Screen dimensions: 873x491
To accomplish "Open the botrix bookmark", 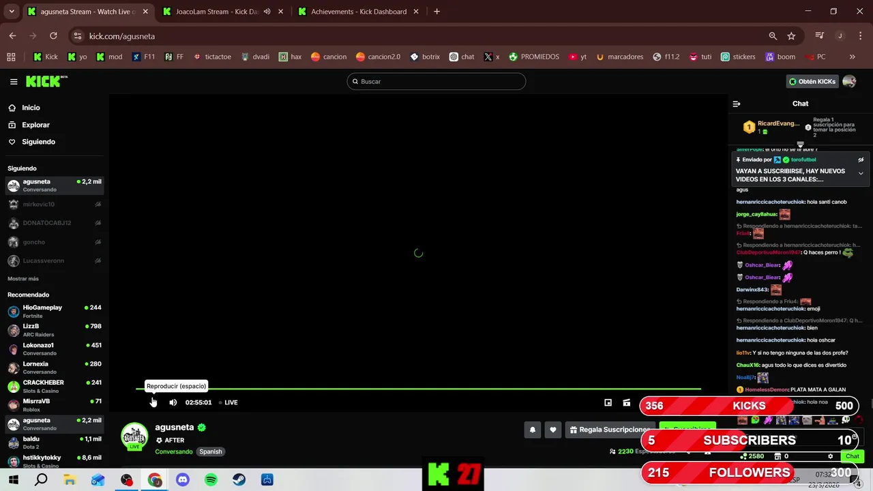I will [424, 57].
